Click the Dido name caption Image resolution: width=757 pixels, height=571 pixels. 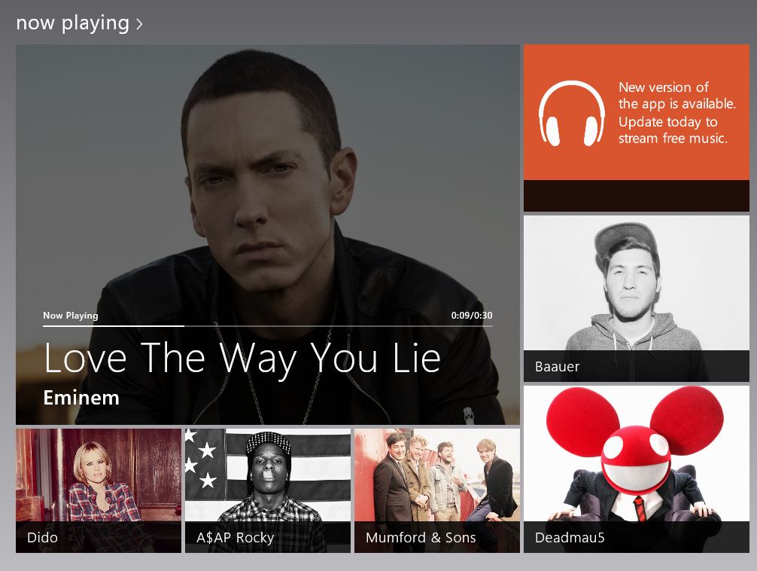coord(42,537)
